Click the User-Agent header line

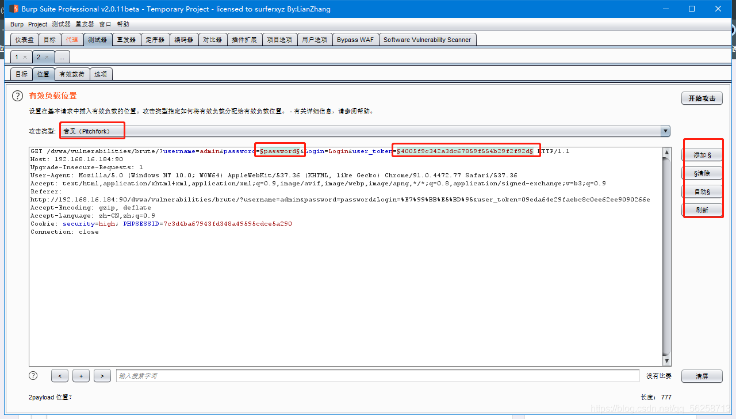274,175
